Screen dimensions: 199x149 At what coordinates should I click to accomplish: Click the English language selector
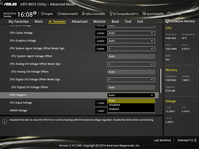47,14
